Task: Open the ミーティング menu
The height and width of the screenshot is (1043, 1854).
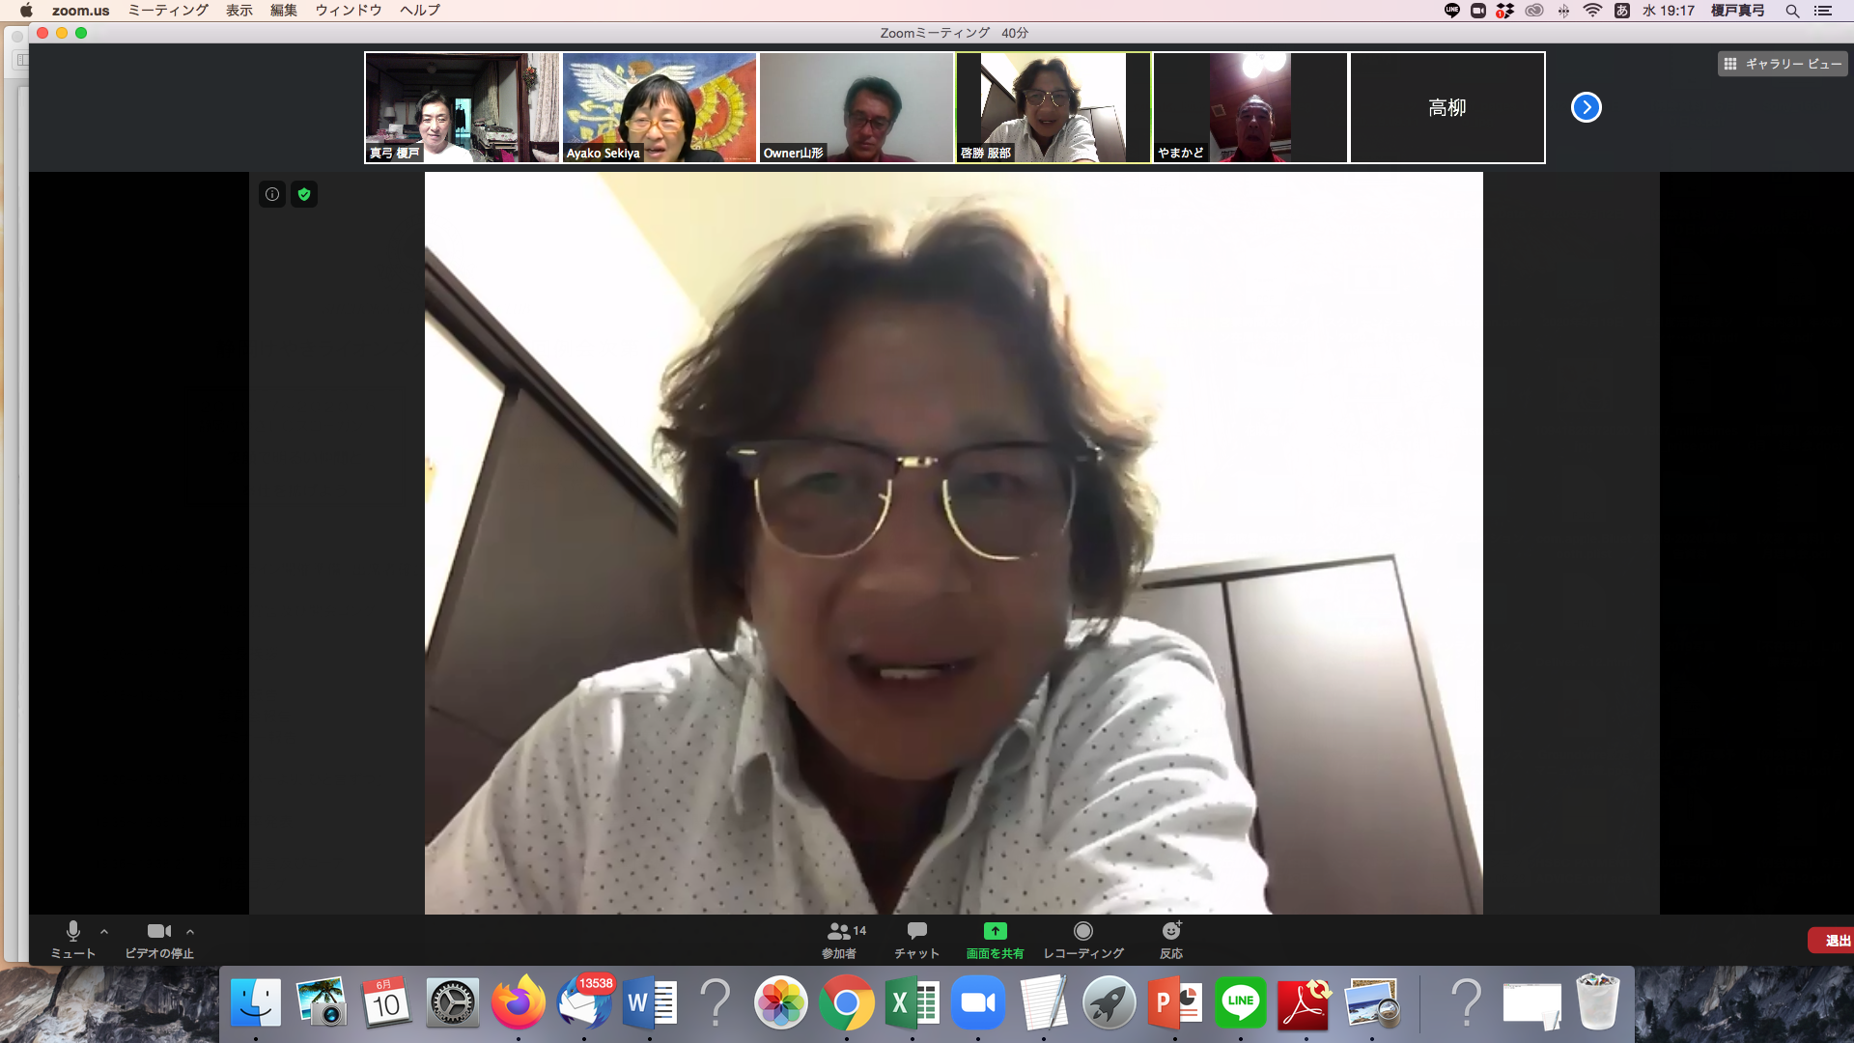Action: tap(168, 11)
